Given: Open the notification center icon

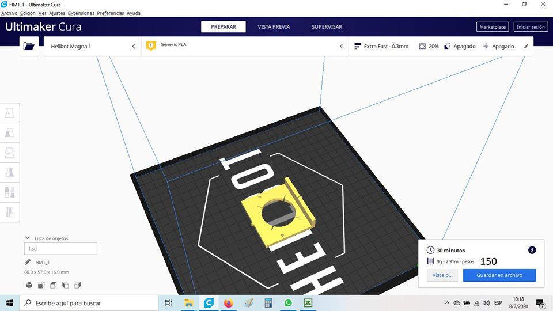Looking at the screenshot, I should (540, 303).
